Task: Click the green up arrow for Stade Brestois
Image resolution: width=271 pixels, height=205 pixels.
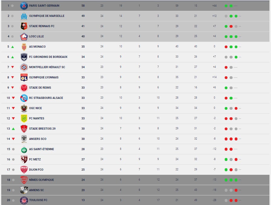Action: 13,129
